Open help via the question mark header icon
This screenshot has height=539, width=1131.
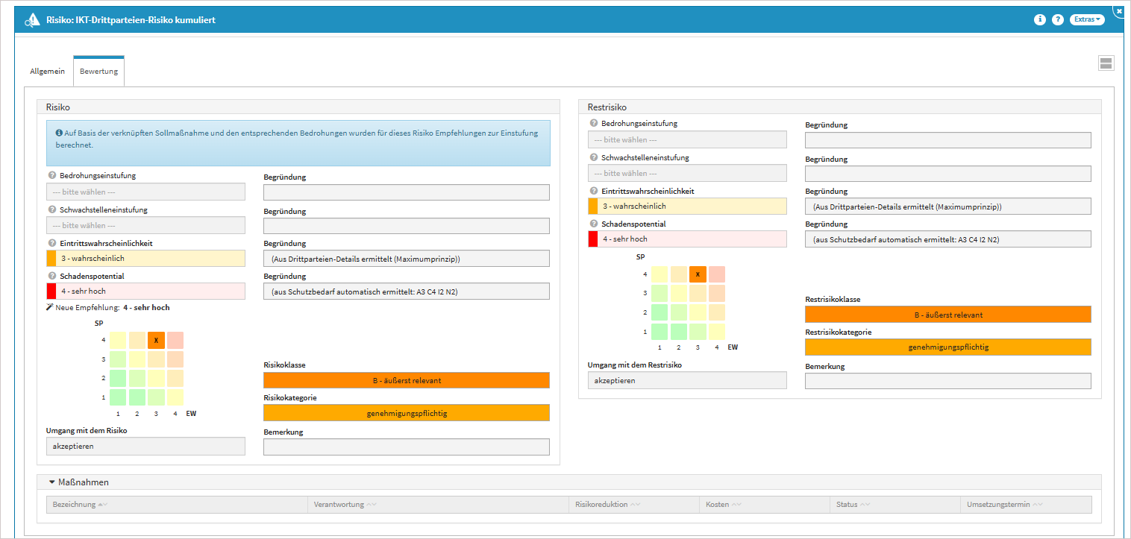click(x=1057, y=20)
